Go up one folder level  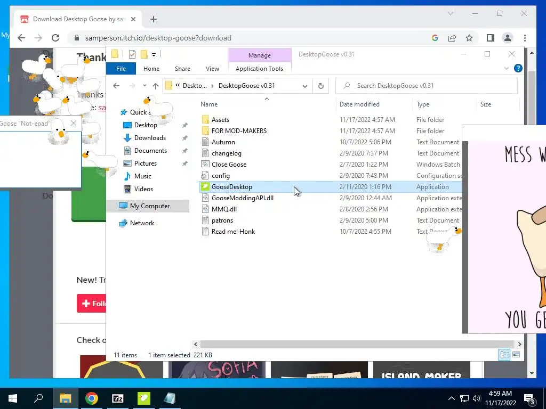click(156, 86)
